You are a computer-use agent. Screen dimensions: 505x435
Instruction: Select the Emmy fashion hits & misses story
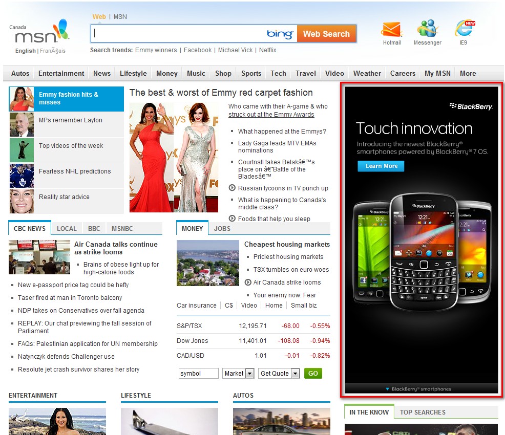[67, 99]
